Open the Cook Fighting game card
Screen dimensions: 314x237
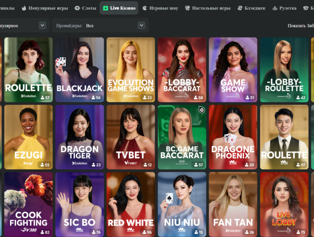click(x=29, y=204)
